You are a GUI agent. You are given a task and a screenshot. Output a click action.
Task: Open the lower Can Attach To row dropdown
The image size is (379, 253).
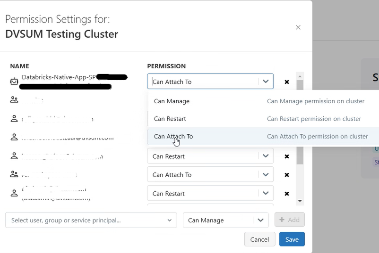pyautogui.click(x=210, y=174)
